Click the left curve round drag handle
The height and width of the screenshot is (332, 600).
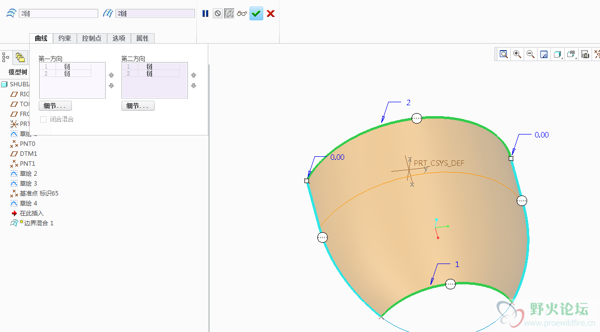pyautogui.click(x=322, y=238)
